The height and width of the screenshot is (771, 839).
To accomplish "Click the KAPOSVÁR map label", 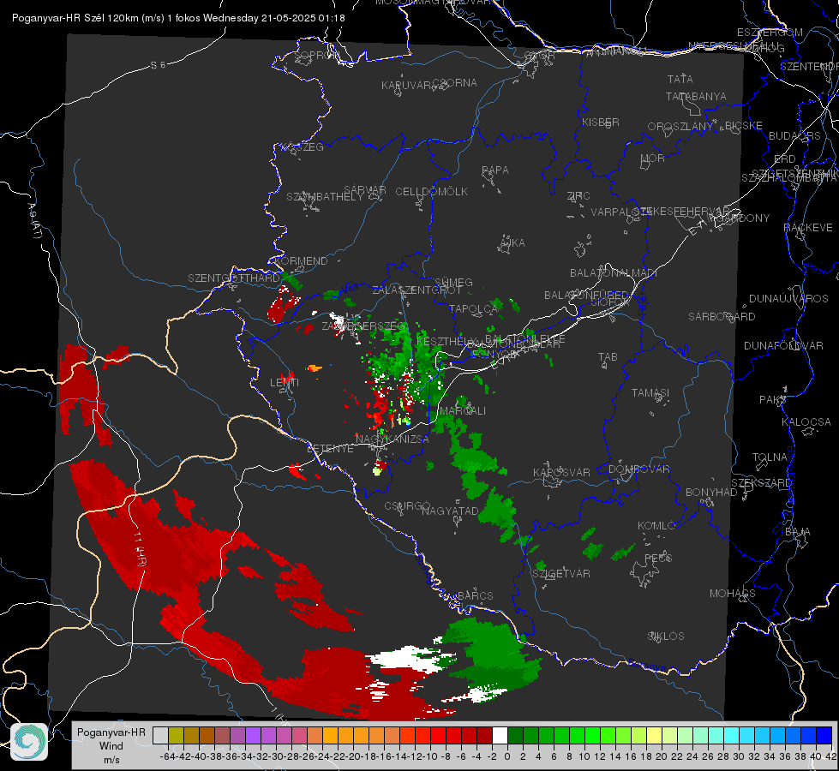I will click(561, 472).
